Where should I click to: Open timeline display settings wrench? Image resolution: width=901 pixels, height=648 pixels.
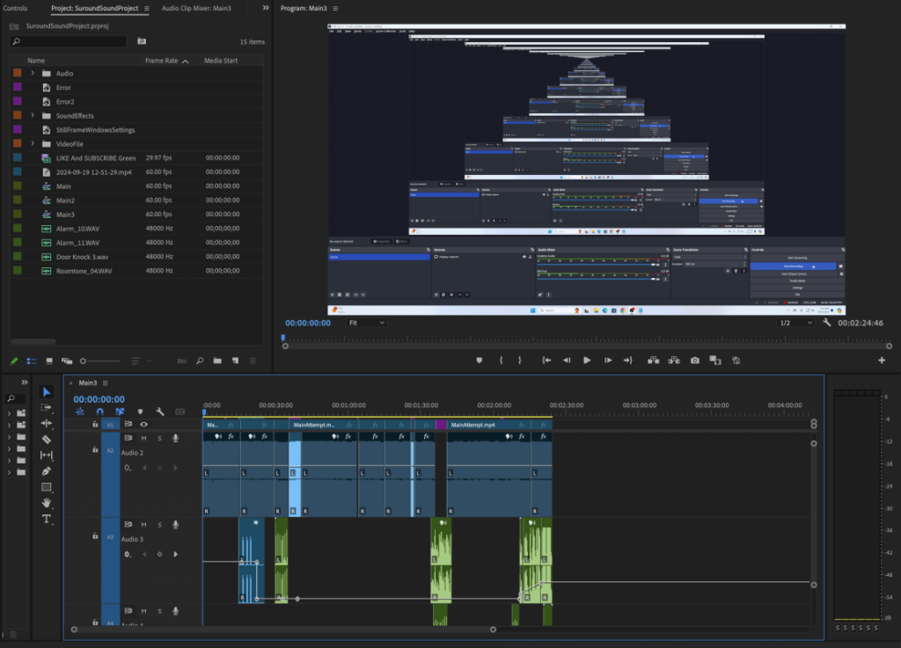(160, 411)
